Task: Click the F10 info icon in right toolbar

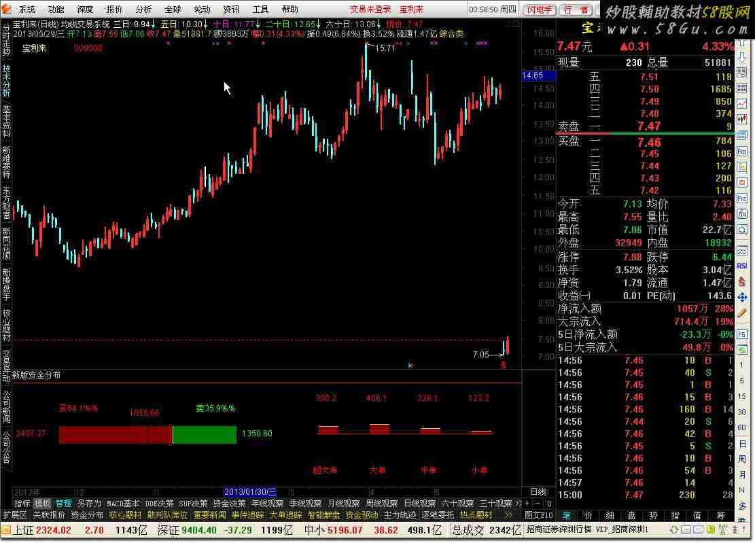Action: tap(742, 151)
